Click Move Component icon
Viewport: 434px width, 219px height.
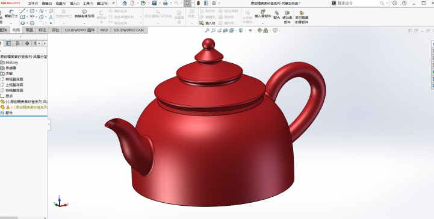[287, 17]
